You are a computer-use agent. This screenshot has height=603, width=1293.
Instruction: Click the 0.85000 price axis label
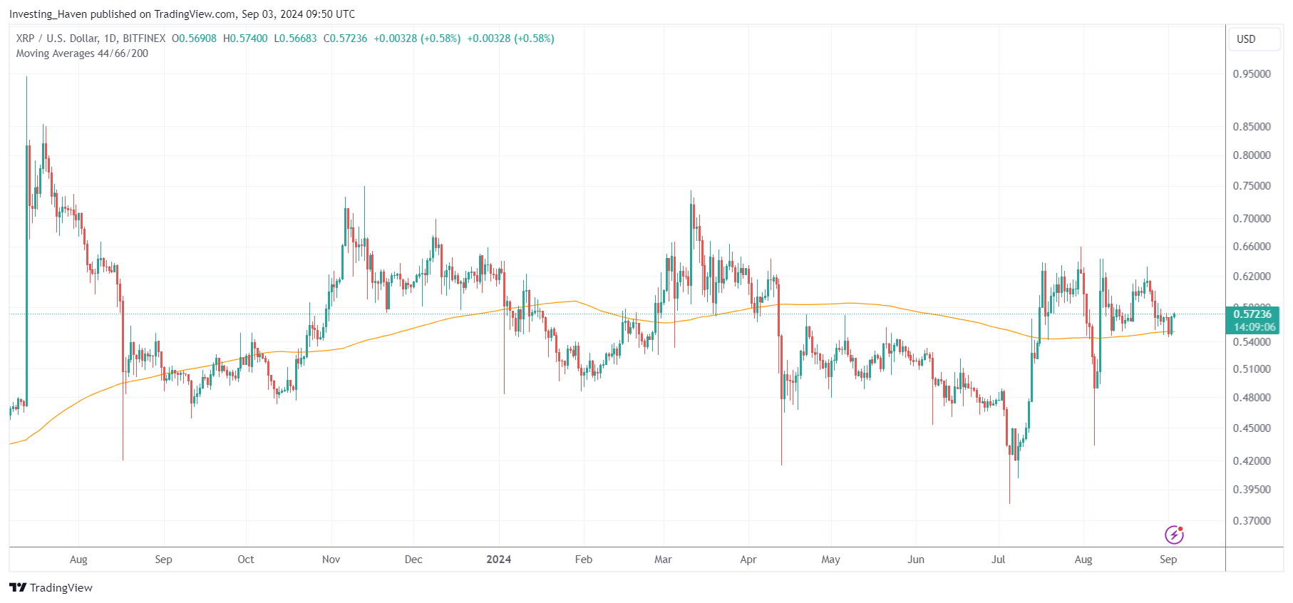coord(1252,127)
